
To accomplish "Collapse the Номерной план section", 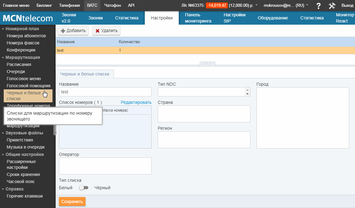I will click(3, 29).
